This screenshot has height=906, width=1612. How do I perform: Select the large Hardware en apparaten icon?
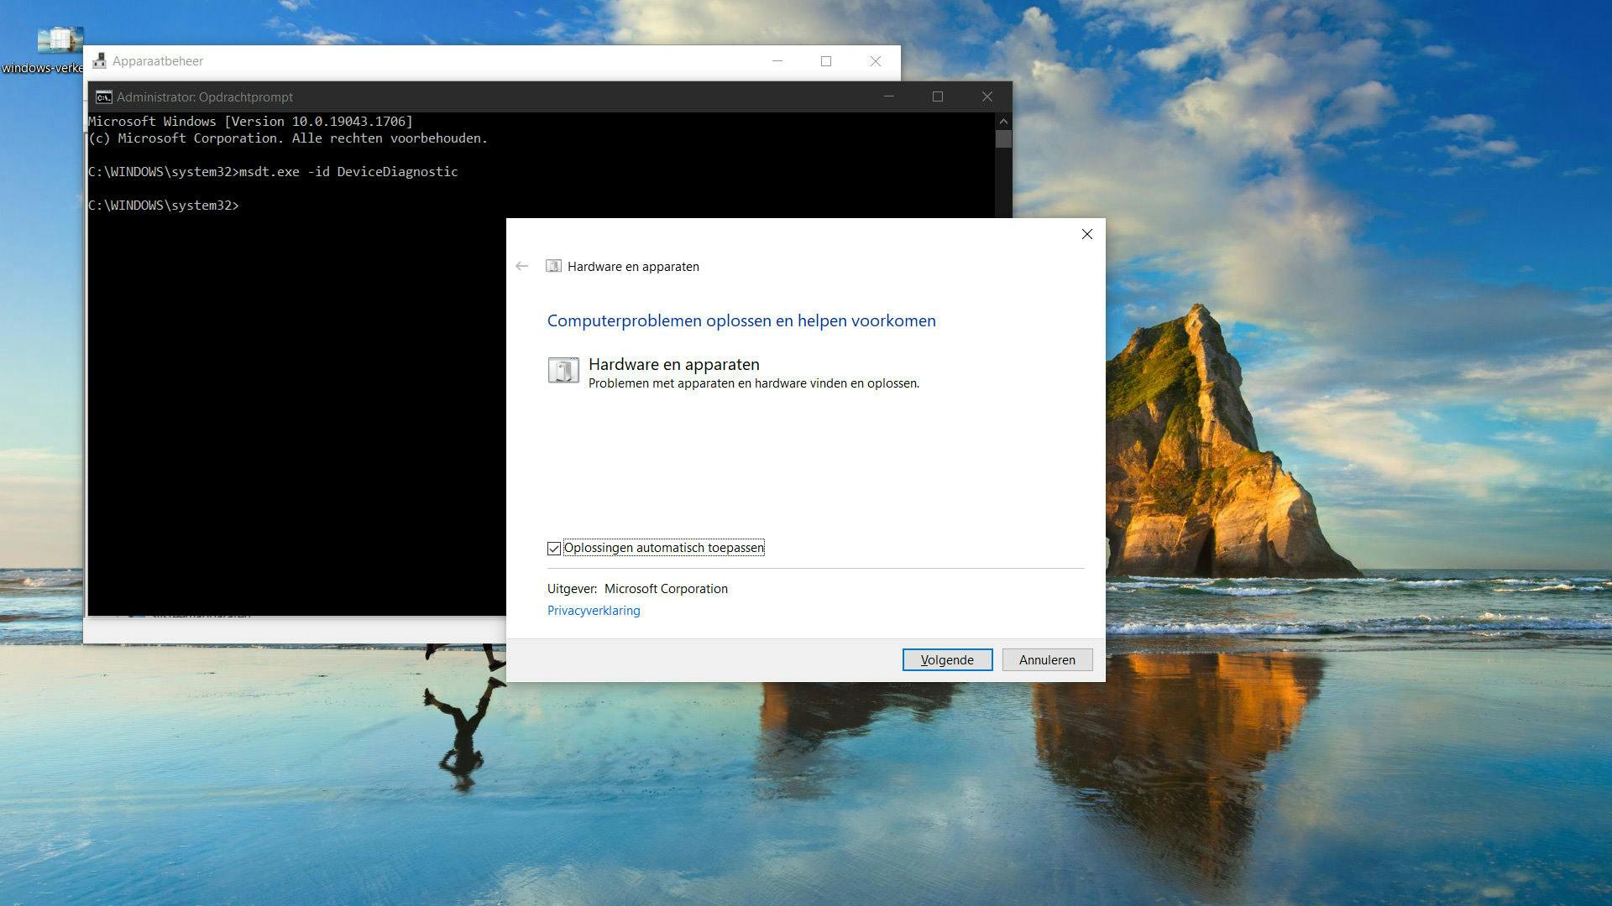pos(563,370)
